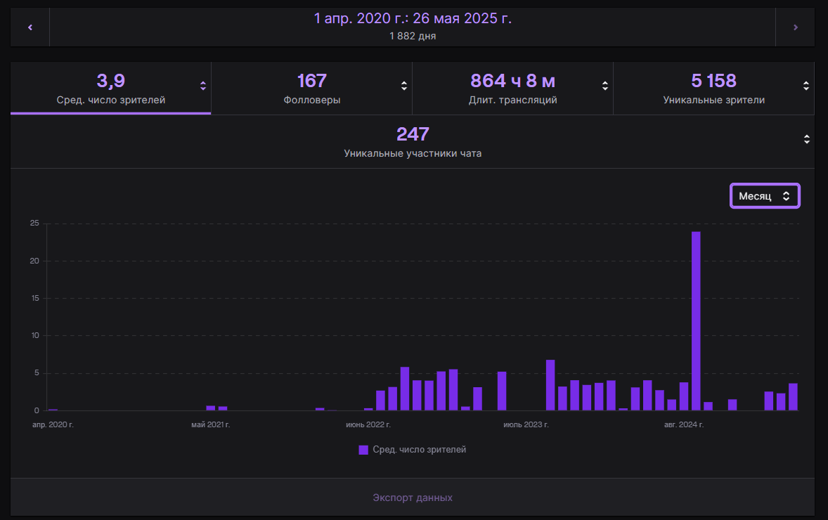Open the Месяц granularity dropdown
The width and height of the screenshot is (828, 520).
coord(765,196)
